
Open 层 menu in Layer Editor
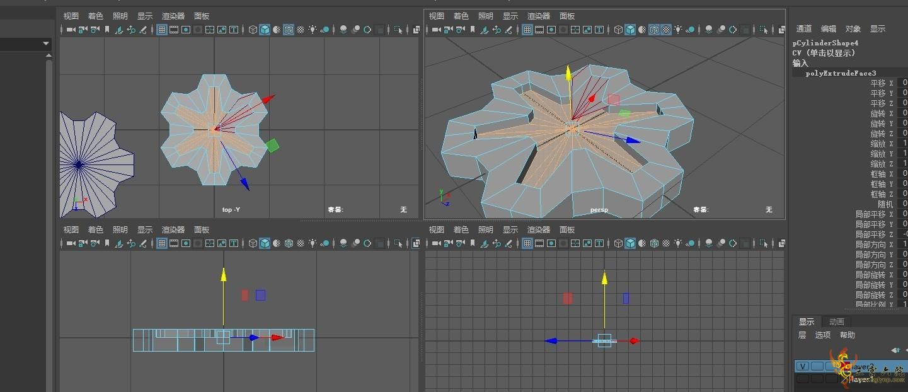pyautogui.click(x=802, y=335)
